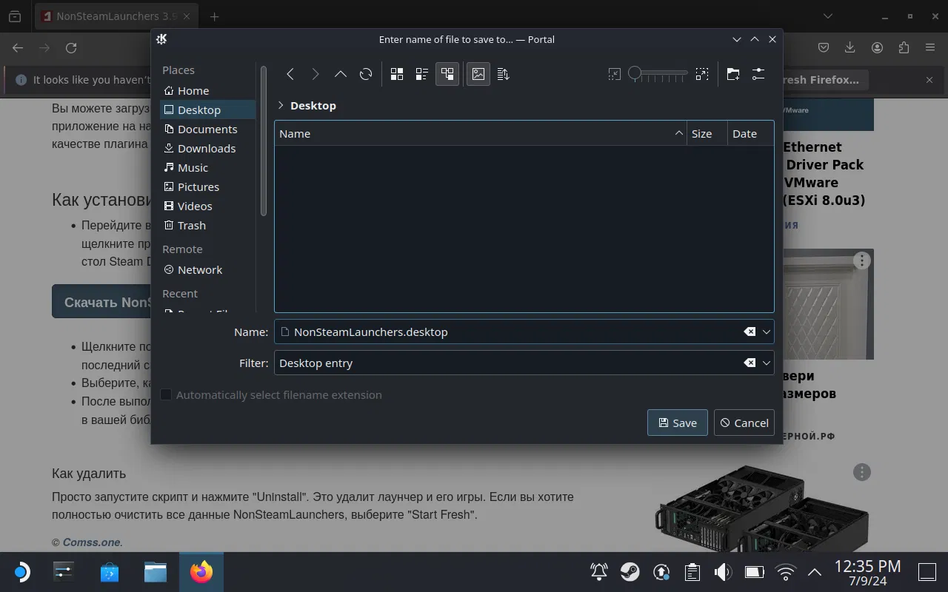This screenshot has width=948, height=592.
Task: Reload the Firefox page
Action: click(71, 47)
